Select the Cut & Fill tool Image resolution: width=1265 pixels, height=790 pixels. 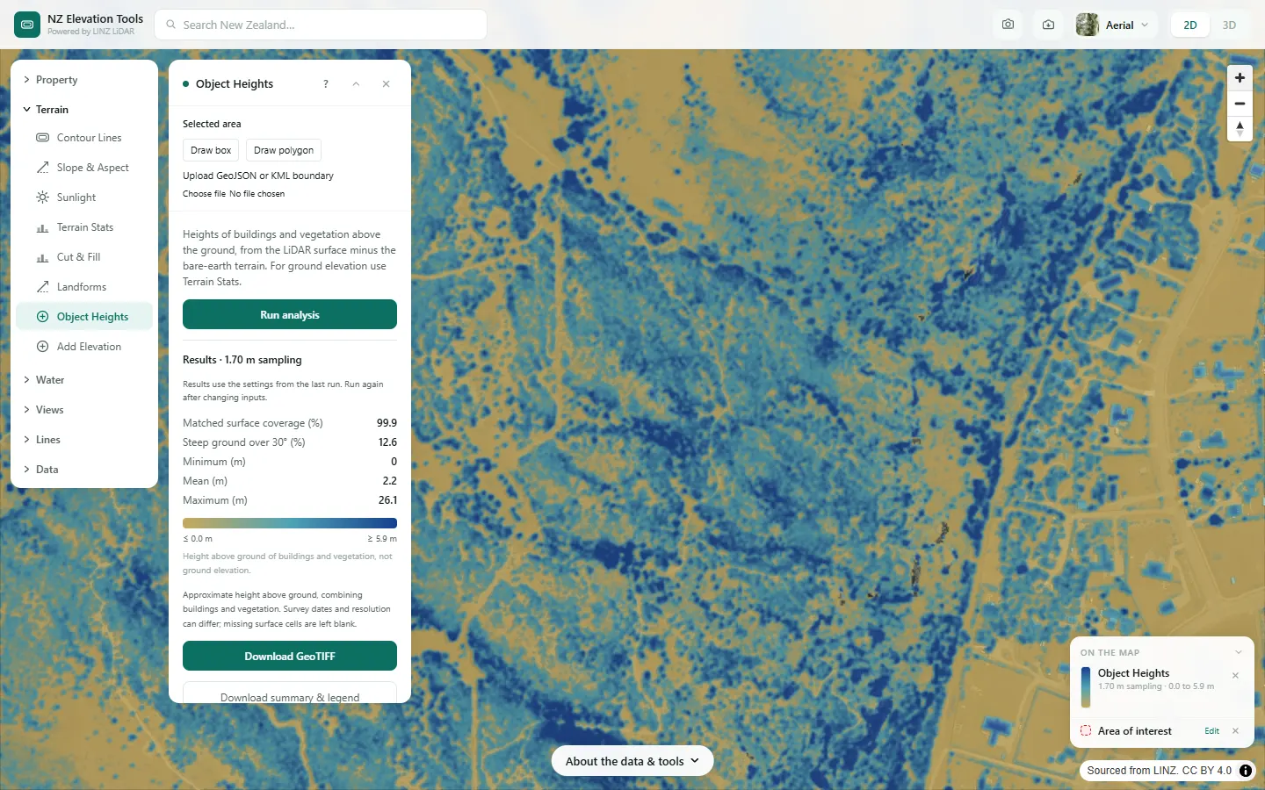coord(84,257)
